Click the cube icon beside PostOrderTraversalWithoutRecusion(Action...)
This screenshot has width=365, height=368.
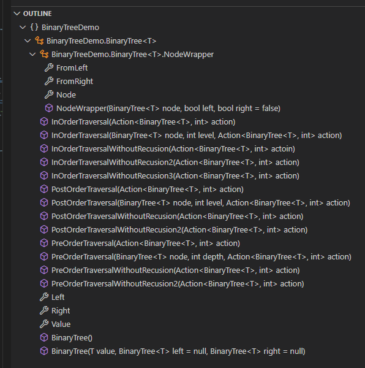44,216
